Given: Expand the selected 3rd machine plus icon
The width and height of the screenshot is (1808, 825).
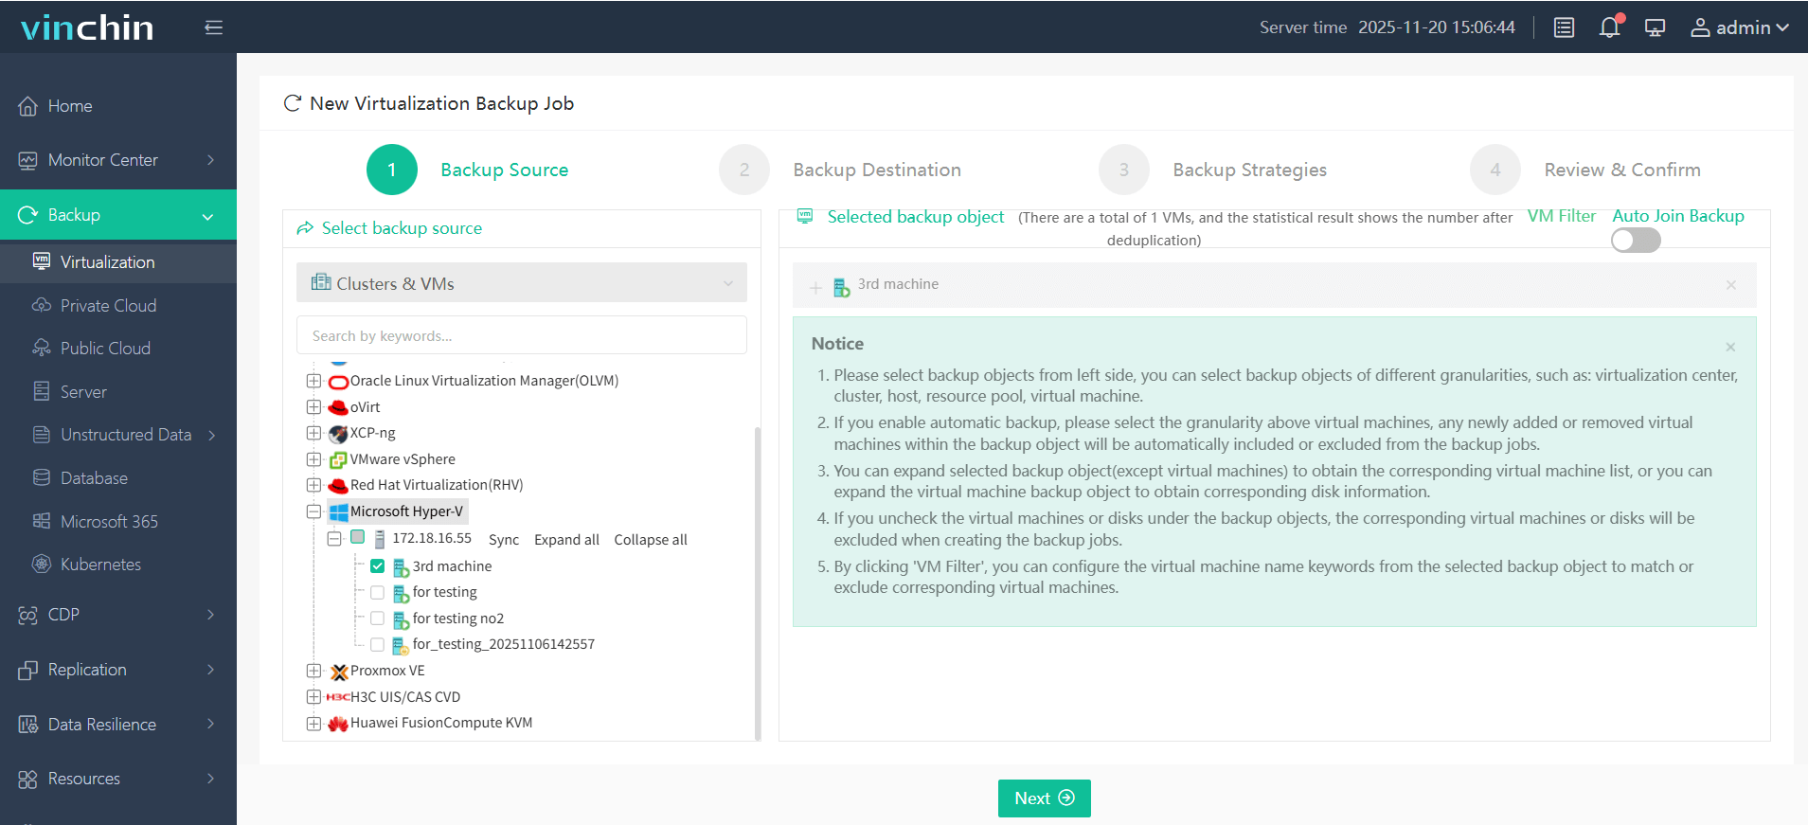Looking at the screenshot, I should click(x=815, y=288).
